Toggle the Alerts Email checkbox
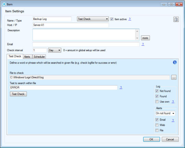This screenshot has height=148, width=185. coord(157,119)
